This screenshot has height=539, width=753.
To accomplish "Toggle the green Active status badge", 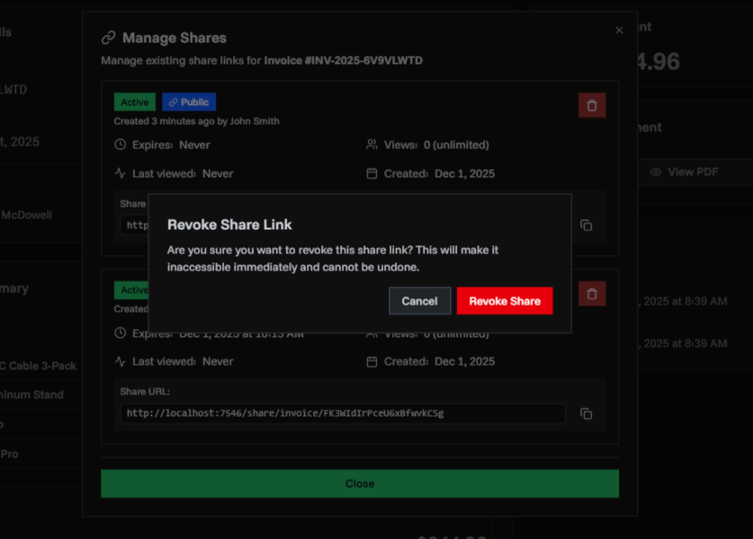I will [134, 102].
